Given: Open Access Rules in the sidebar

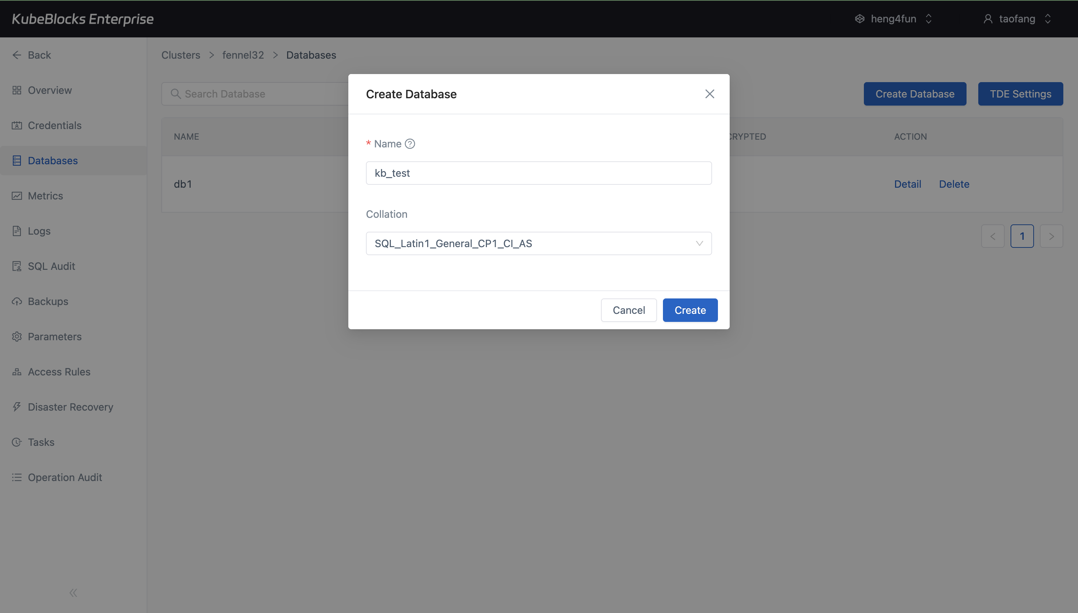Looking at the screenshot, I should (59, 372).
